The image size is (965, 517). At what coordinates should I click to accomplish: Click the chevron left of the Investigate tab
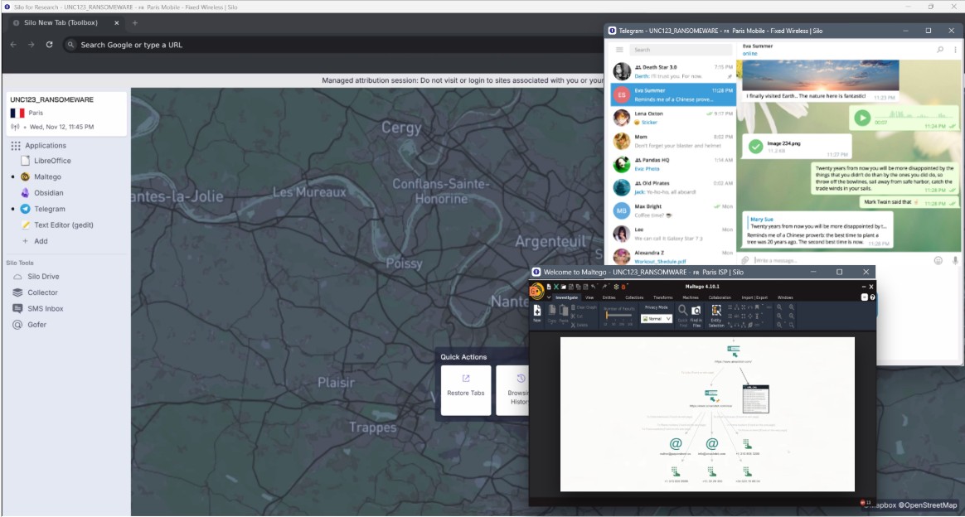[548, 296]
